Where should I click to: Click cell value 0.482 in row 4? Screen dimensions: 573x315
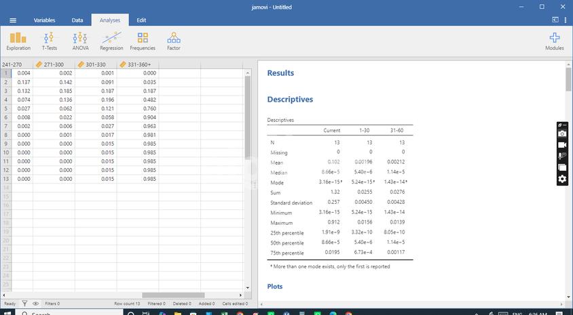click(138, 100)
